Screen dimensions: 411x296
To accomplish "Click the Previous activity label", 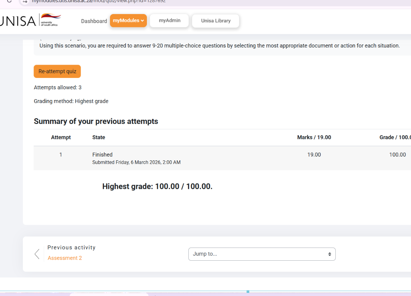I will coord(72,247).
